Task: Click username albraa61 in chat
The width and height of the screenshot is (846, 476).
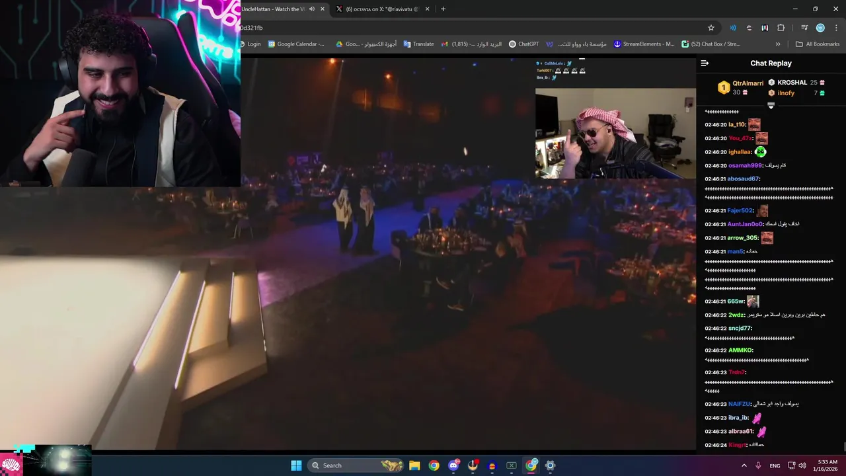Action: pyautogui.click(x=741, y=432)
